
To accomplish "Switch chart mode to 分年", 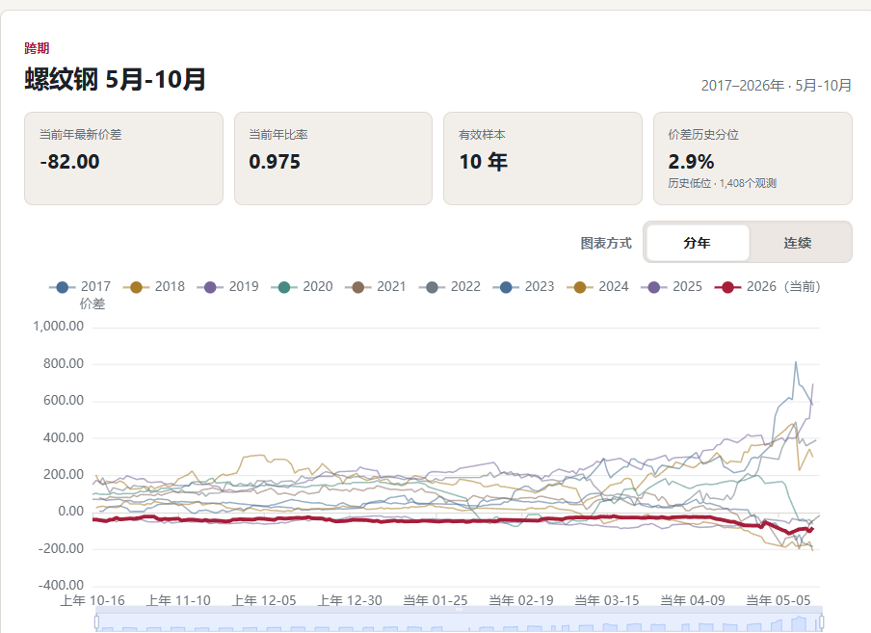I will [x=698, y=243].
